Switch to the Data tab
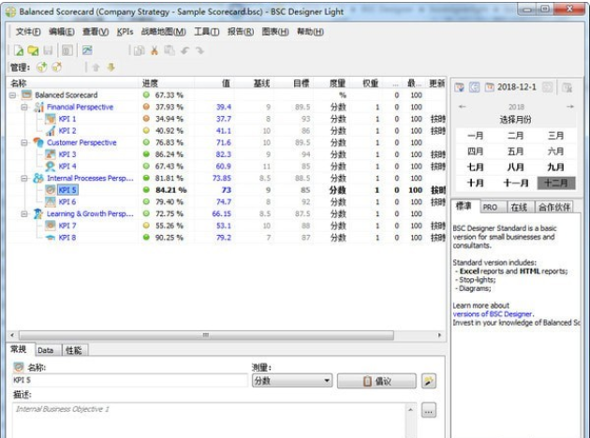Image resolution: width=590 pixels, height=438 pixels. (x=46, y=350)
